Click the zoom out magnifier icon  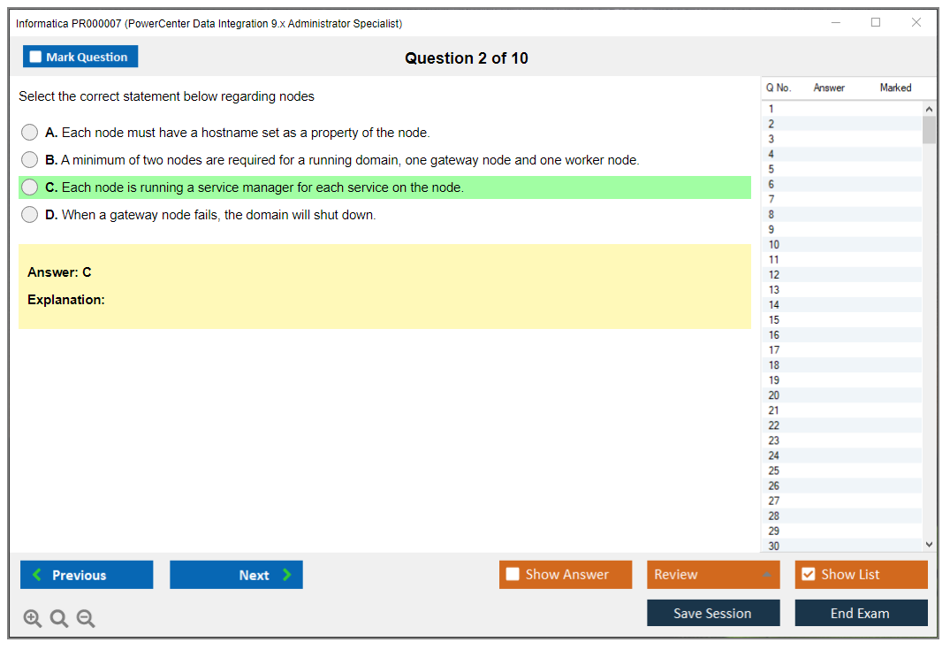click(x=86, y=618)
